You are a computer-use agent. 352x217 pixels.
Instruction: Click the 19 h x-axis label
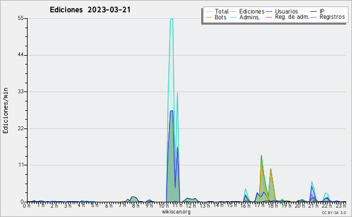coord(286,205)
